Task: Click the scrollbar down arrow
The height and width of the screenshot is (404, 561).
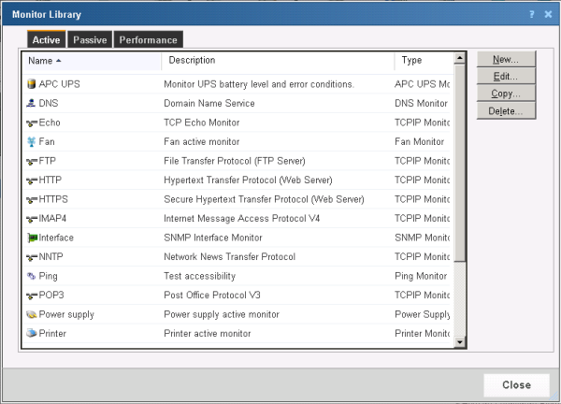Action: pos(460,342)
